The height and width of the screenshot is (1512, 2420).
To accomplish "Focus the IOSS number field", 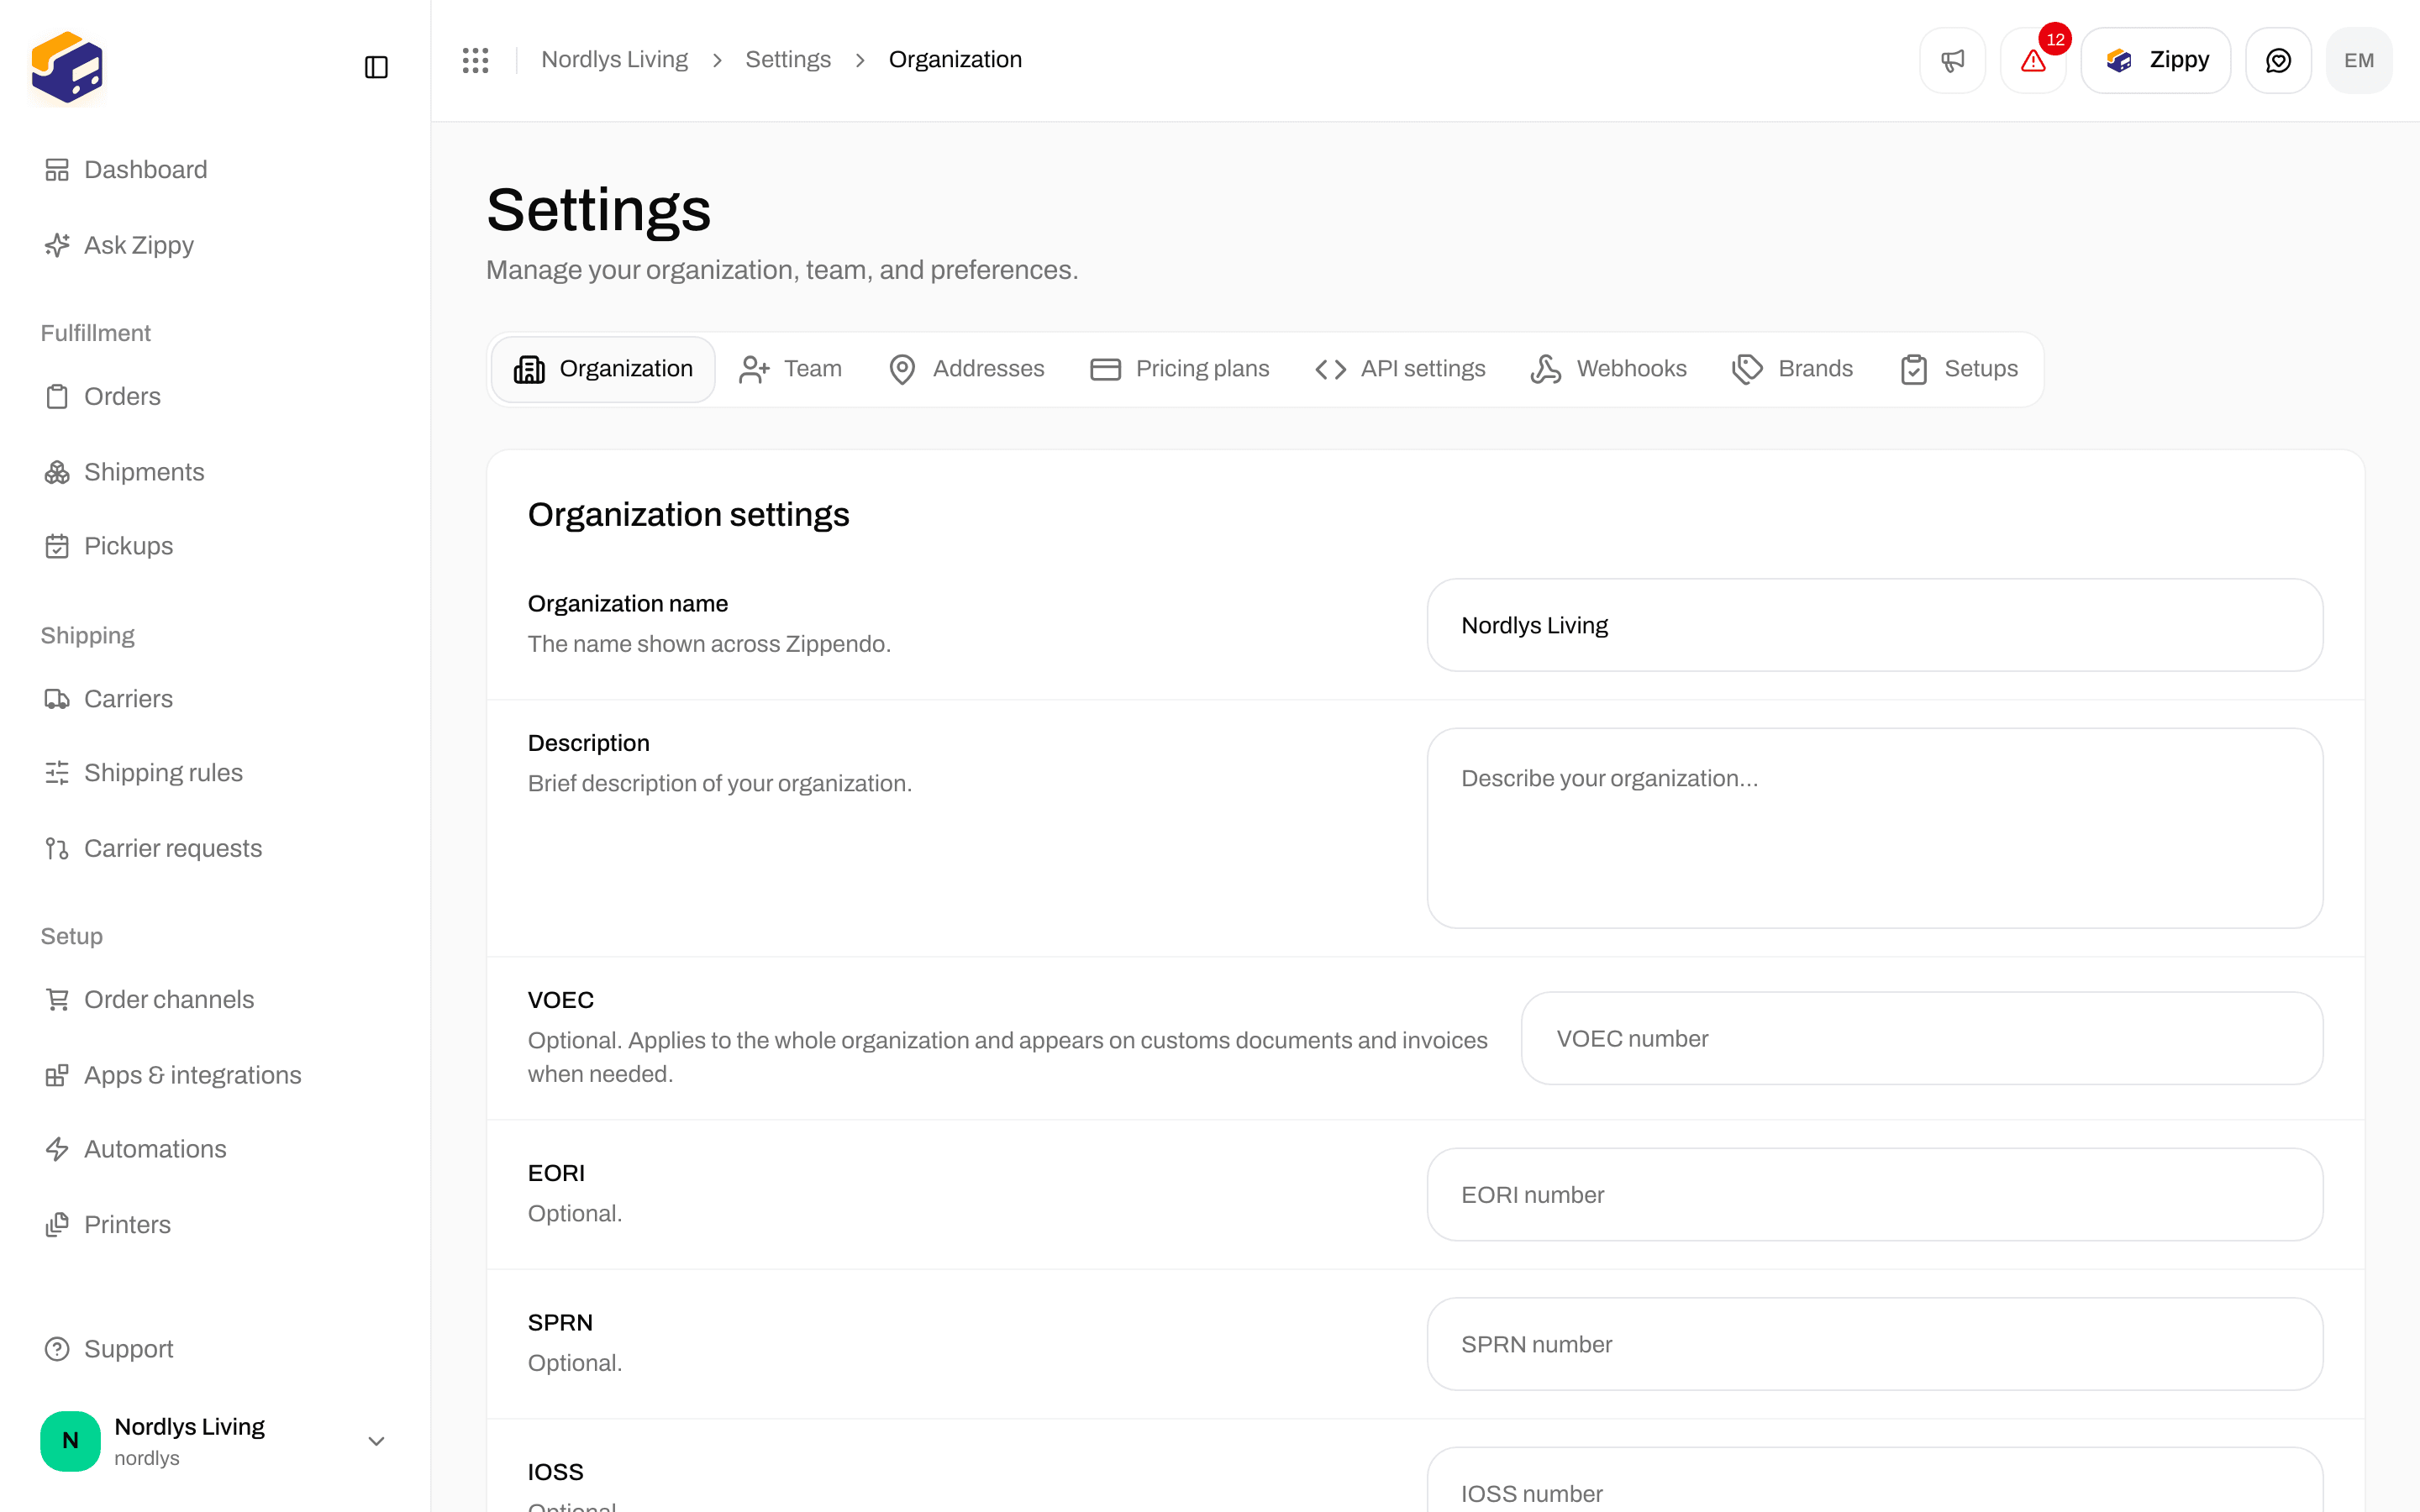I will pyautogui.click(x=1875, y=1481).
